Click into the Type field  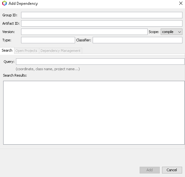coord(48,40)
